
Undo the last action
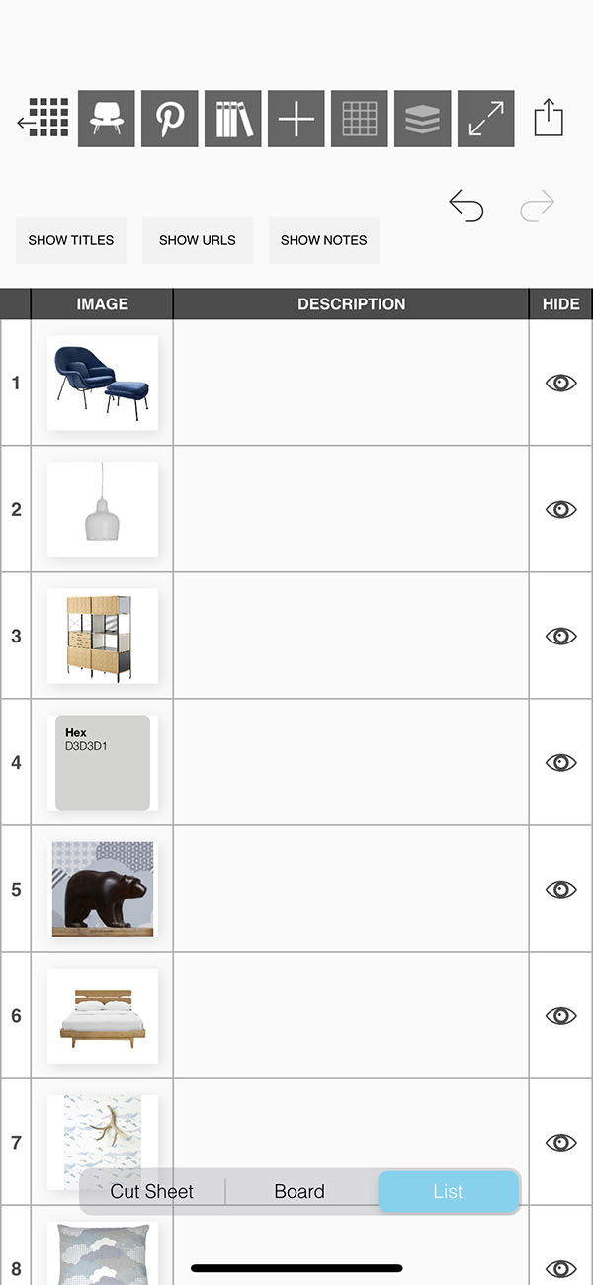466,206
